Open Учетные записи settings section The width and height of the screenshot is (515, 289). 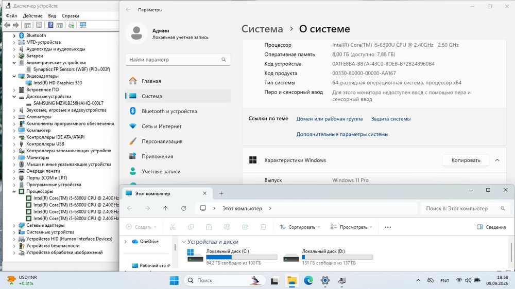tap(178, 171)
